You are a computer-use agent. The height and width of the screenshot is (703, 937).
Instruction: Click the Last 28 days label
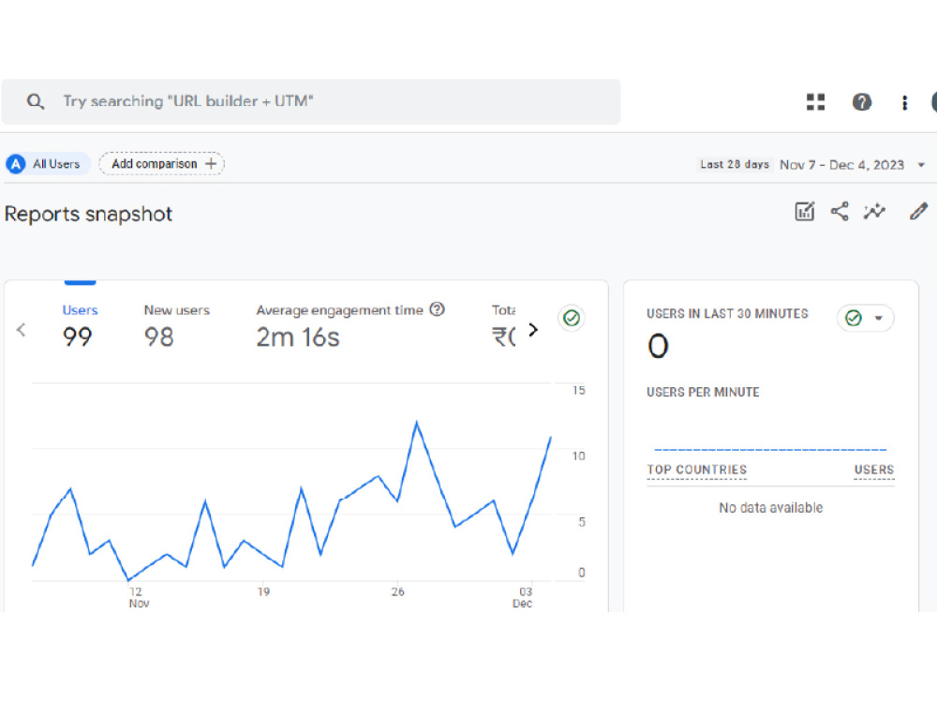tap(735, 164)
